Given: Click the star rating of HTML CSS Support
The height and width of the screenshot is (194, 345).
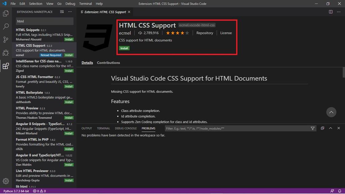Looking at the screenshot, I should pyautogui.click(x=177, y=33).
